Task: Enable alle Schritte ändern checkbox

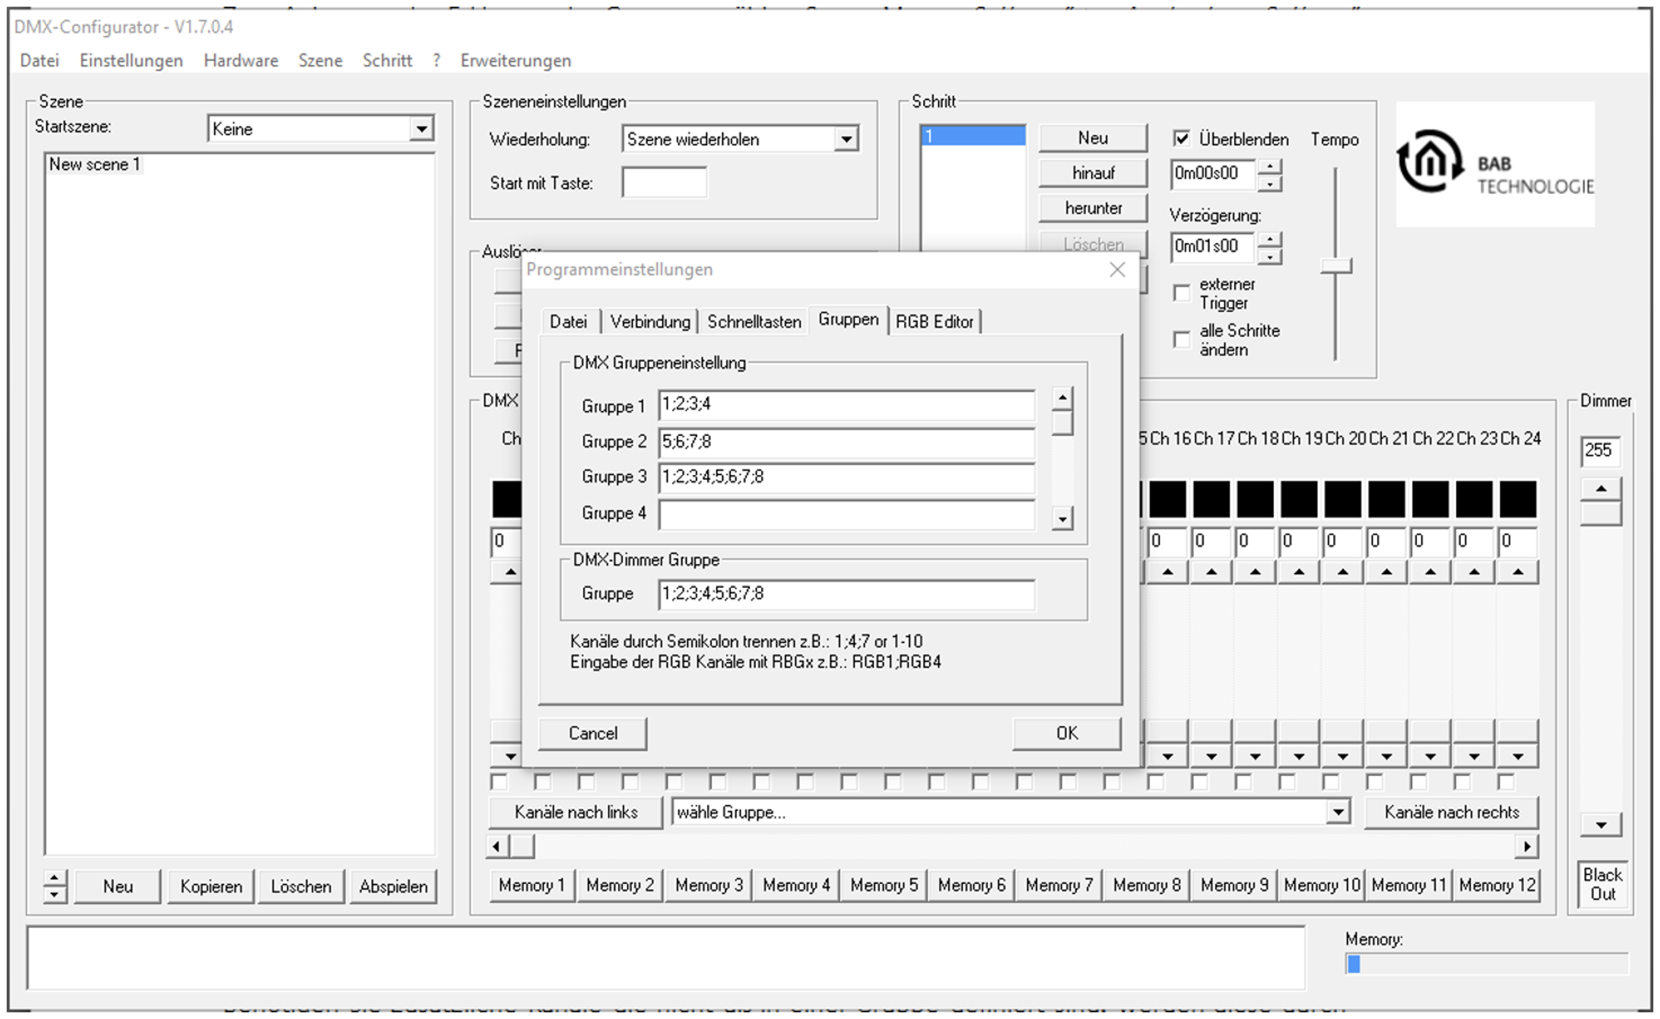Action: pos(1181,339)
